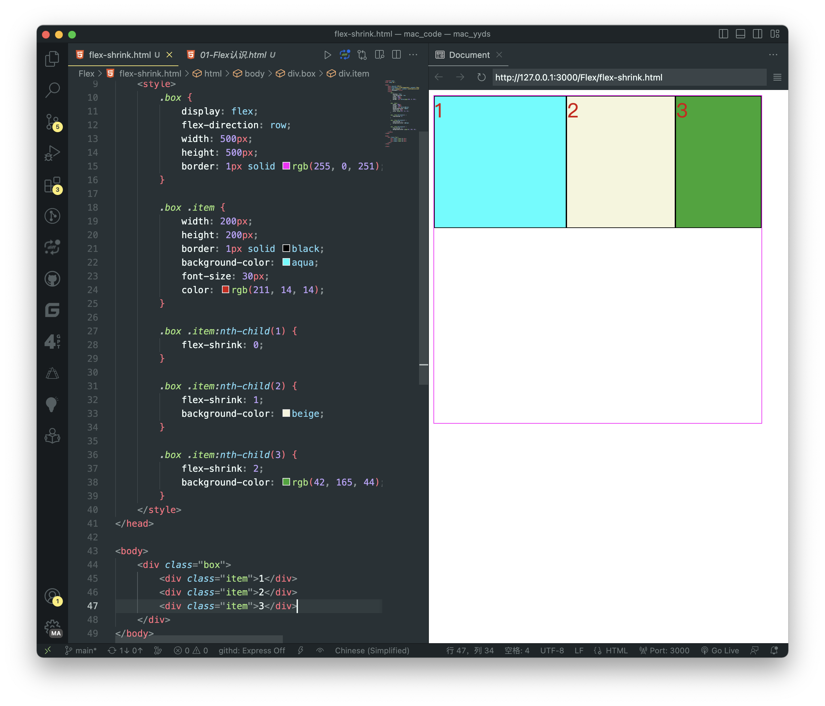Open Source Control view with badge 5
The width and height of the screenshot is (825, 706).
pos(52,122)
